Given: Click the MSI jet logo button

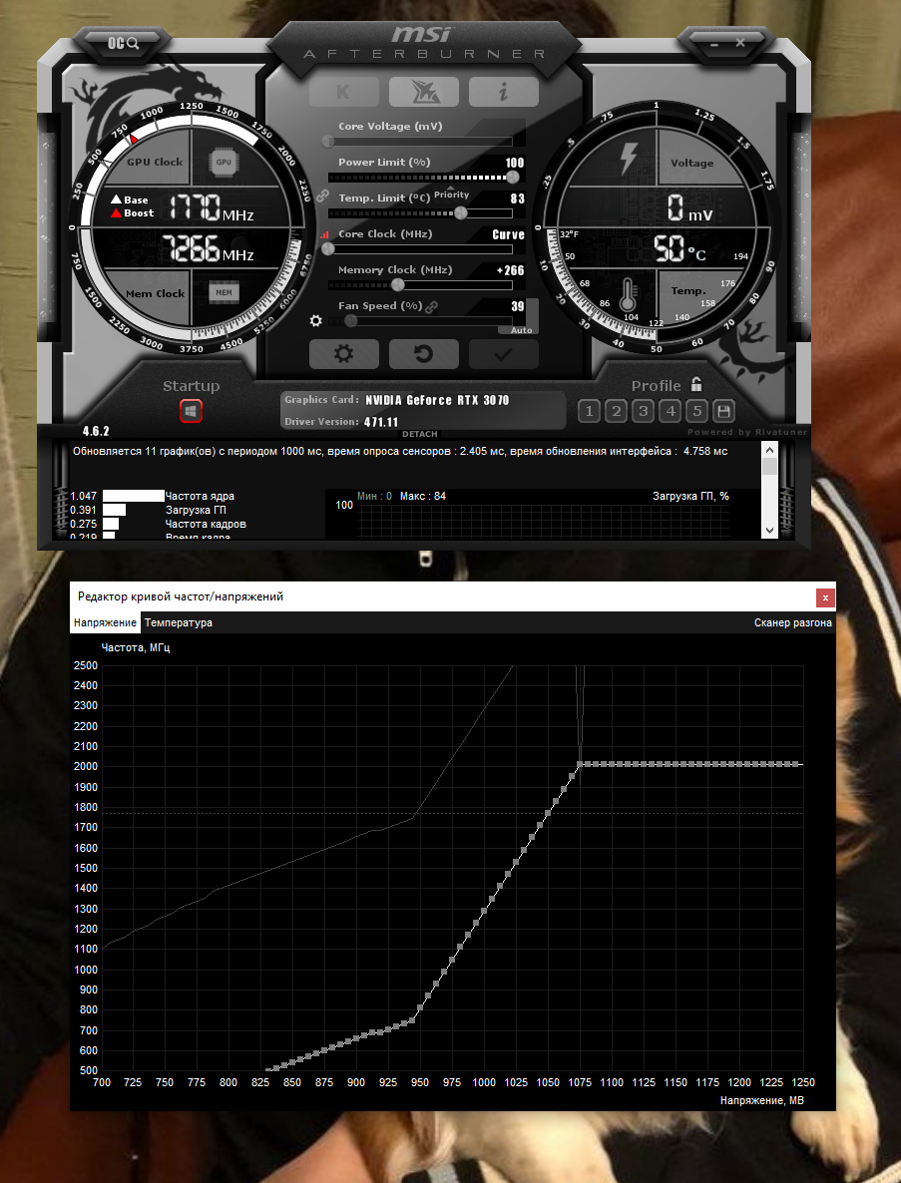Looking at the screenshot, I should coord(424,92).
